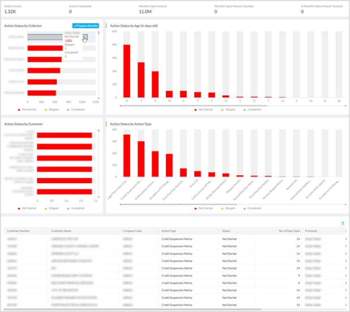Screen dimensions: 350x312
Task: Toggle Completed legend in Age chart
Action: (252, 110)
